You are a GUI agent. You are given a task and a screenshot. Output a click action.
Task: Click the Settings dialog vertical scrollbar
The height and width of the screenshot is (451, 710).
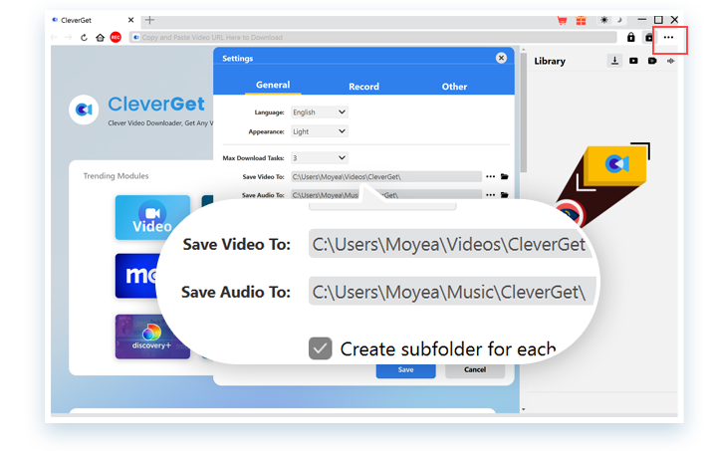pyautogui.click(x=524, y=113)
